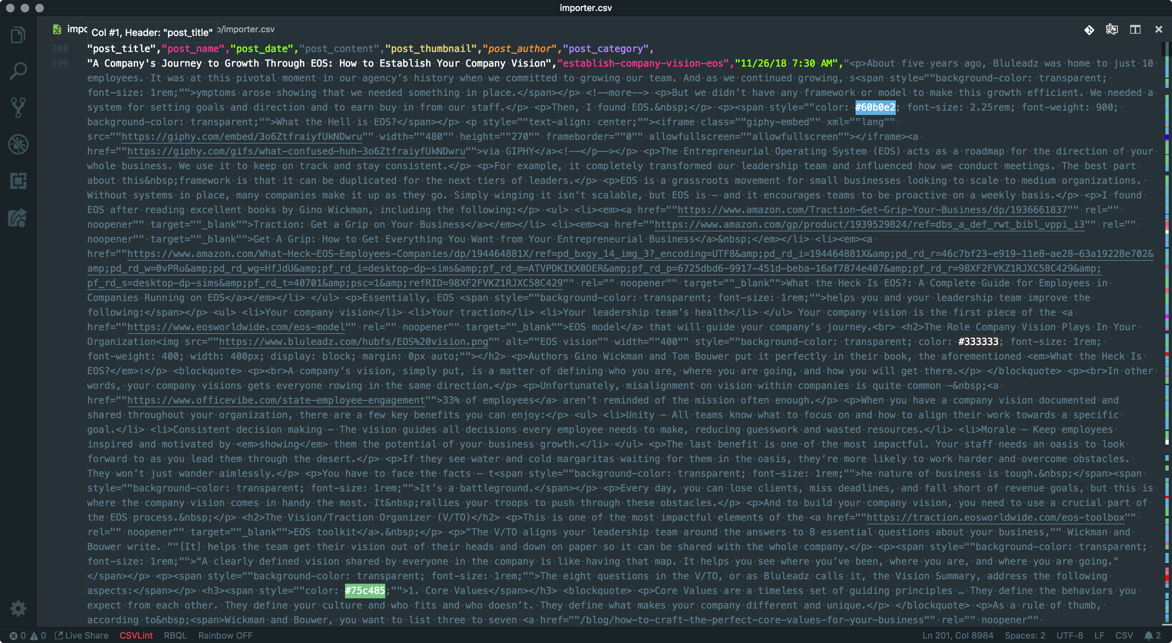Image resolution: width=1172 pixels, height=643 pixels.
Task: Open the giphy.com/embed link
Action: coord(242,137)
